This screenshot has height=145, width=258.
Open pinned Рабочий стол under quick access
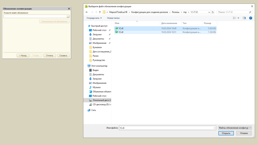pos(99,30)
